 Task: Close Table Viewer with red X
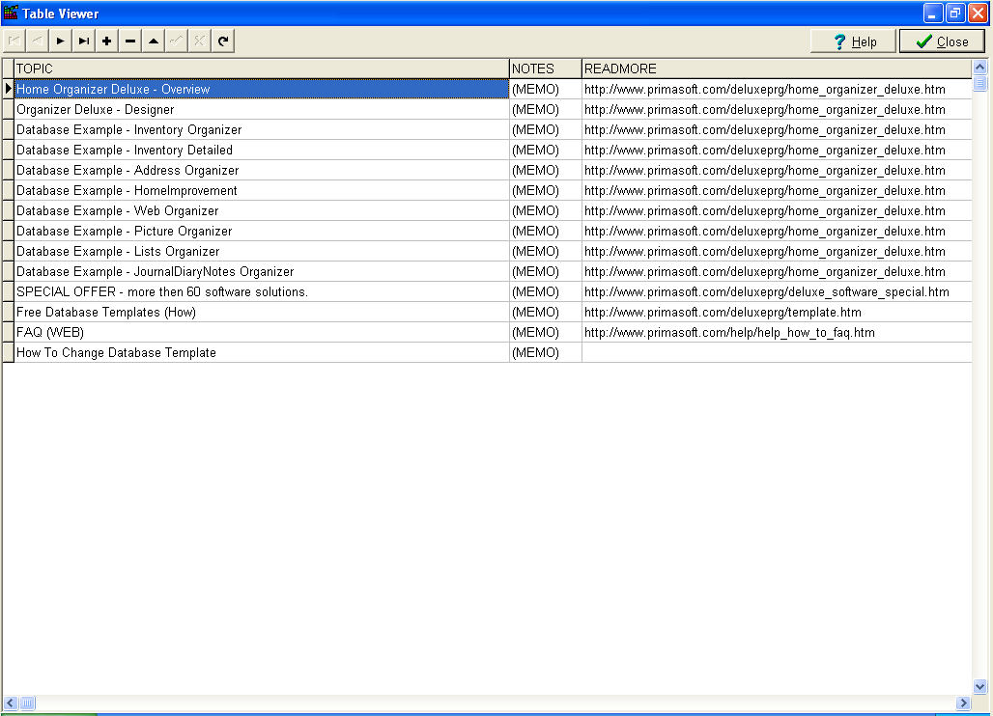pyautogui.click(x=978, y=14)
